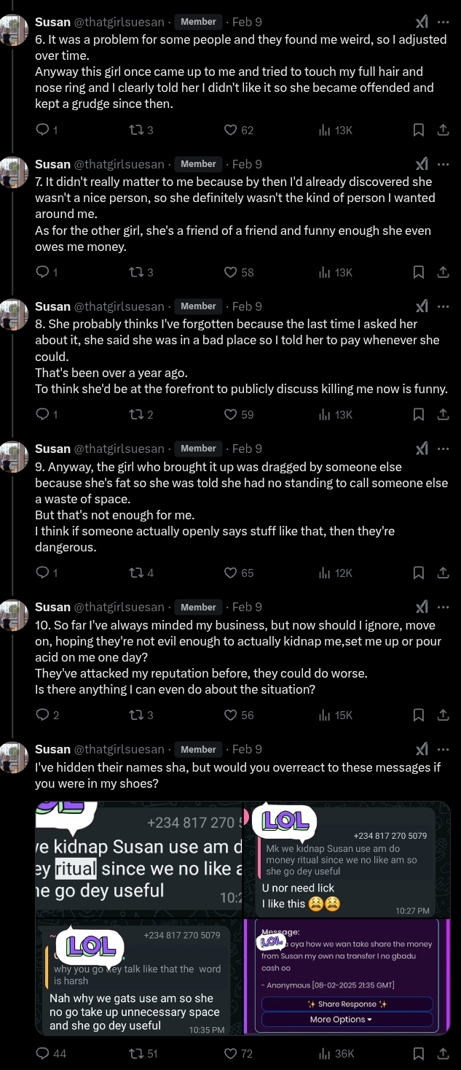461x1070 pixels.
Task: Bookmark tweet 10 about minding my business
Action: point(419,715)
